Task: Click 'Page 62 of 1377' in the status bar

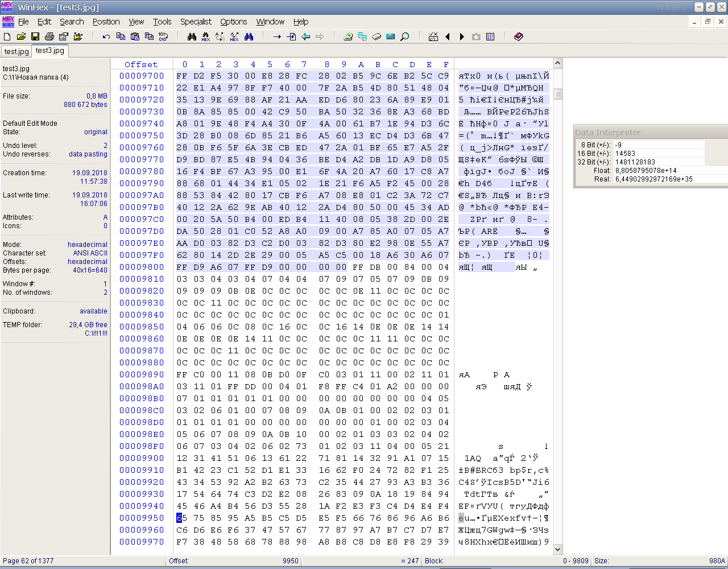Action: 28,561
